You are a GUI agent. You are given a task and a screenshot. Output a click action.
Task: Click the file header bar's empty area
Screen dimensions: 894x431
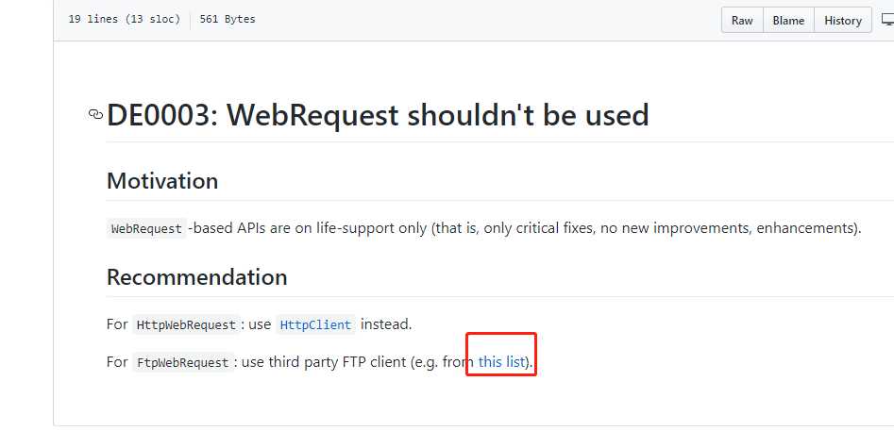484,20
